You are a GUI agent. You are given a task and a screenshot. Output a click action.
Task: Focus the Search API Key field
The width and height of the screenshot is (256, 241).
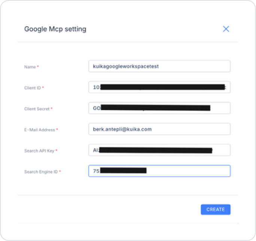(159, 150)
